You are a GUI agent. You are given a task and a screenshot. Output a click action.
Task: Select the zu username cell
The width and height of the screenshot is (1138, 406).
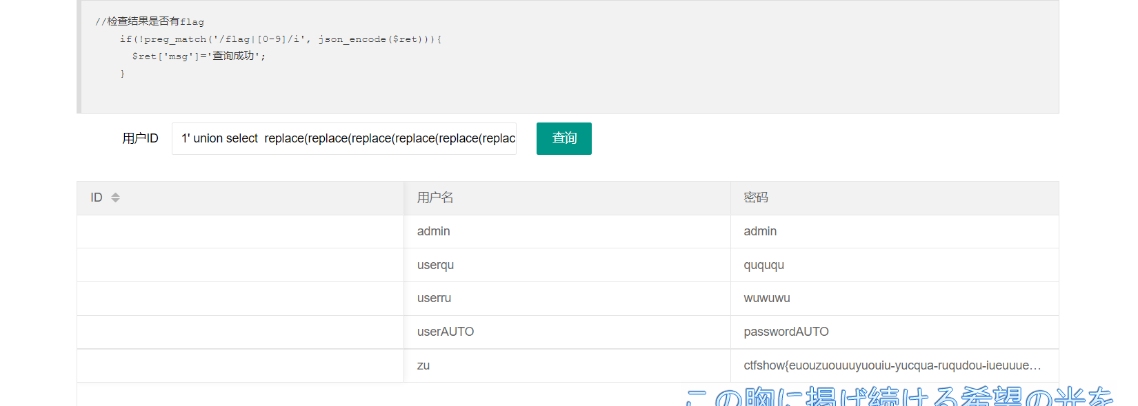568,365
